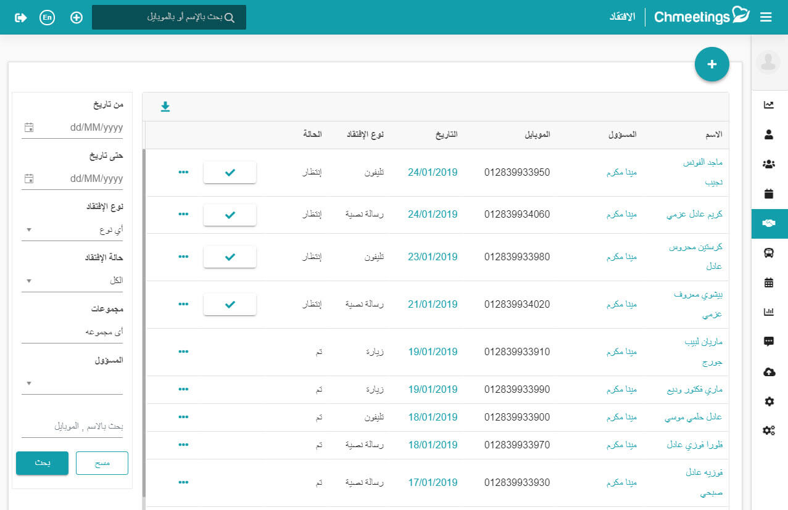Viewport: 788px width, 510px height.
Task: Sort by the الاسم column header
Action: click(x=713, y=134)
